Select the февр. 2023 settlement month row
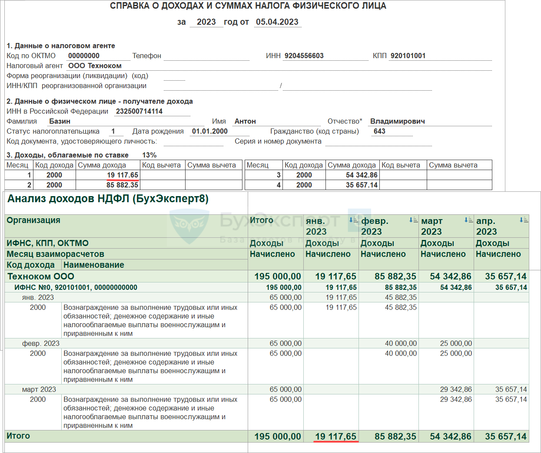 [267, 343]
